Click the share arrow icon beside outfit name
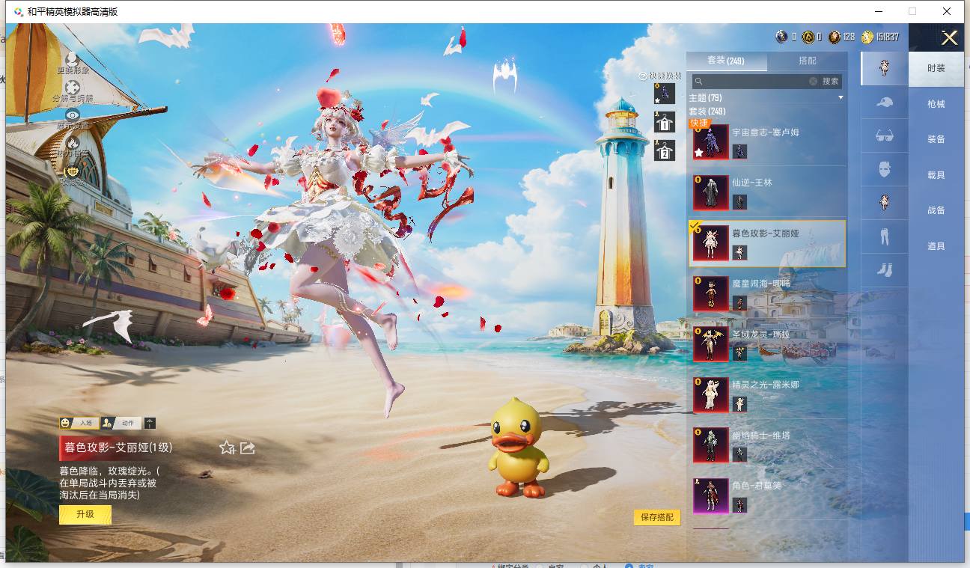Image resolution: width=970 pixels, height=568 pixels. (x=248, y=448)
